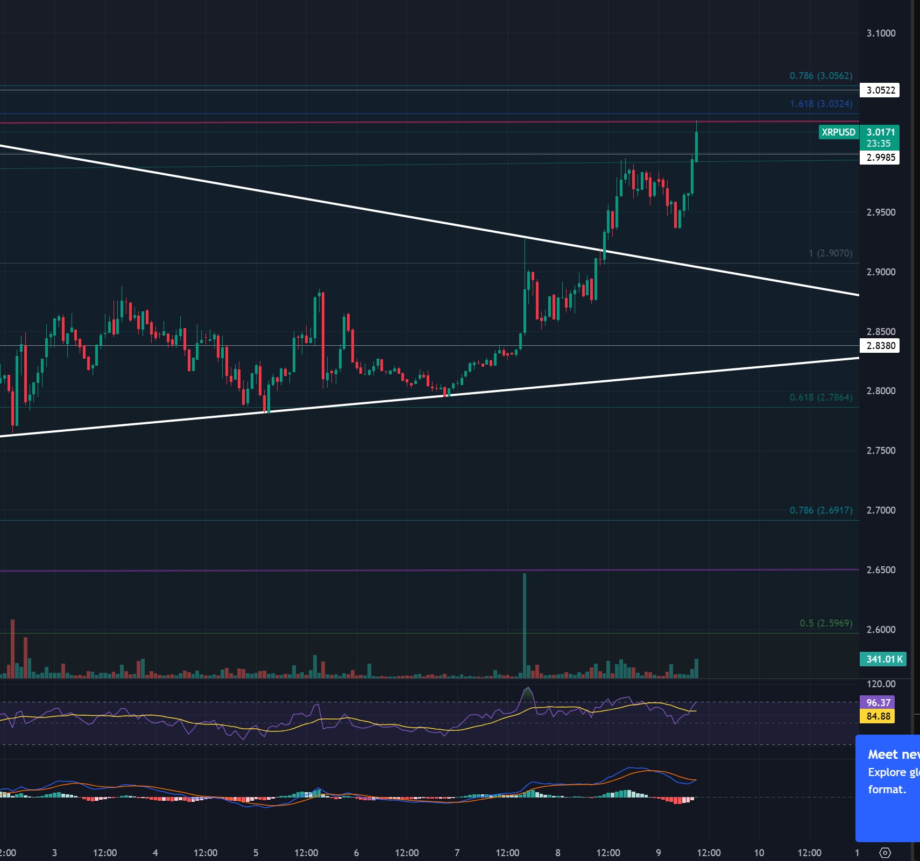Click date label 9 on time axis

(659, 853)
